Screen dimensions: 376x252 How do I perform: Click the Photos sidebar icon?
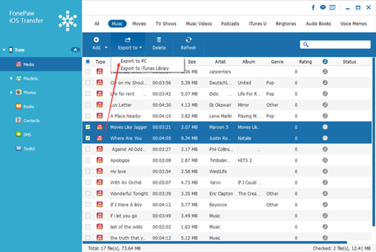(18, 92)
